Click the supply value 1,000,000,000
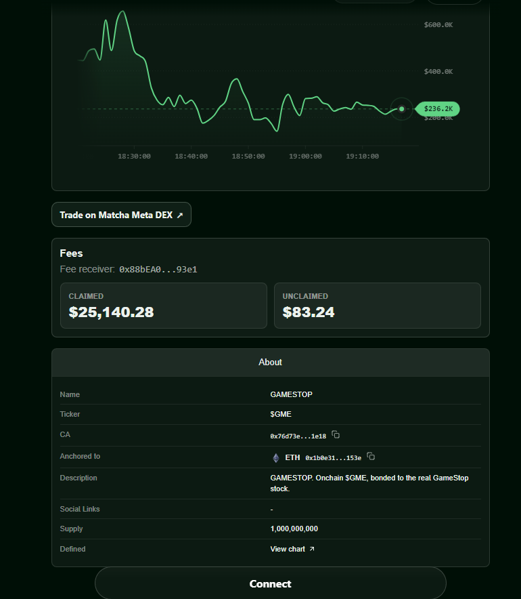This screenshot has height=599, width=521. (294, 529)
